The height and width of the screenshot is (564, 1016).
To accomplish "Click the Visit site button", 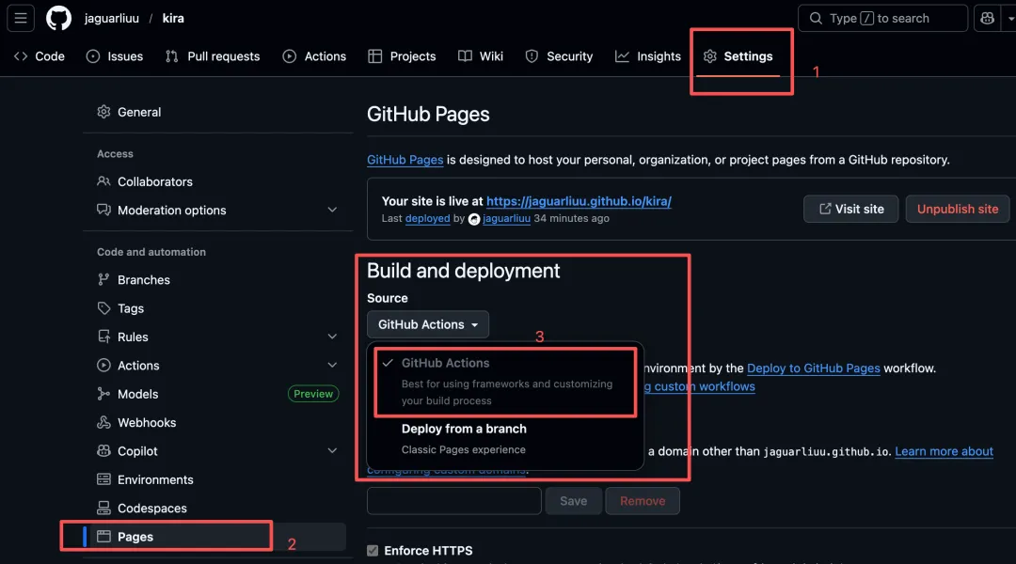I will [850, 209].
